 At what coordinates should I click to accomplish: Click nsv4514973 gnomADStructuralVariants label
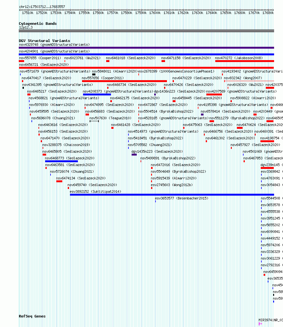pos(163,131)
